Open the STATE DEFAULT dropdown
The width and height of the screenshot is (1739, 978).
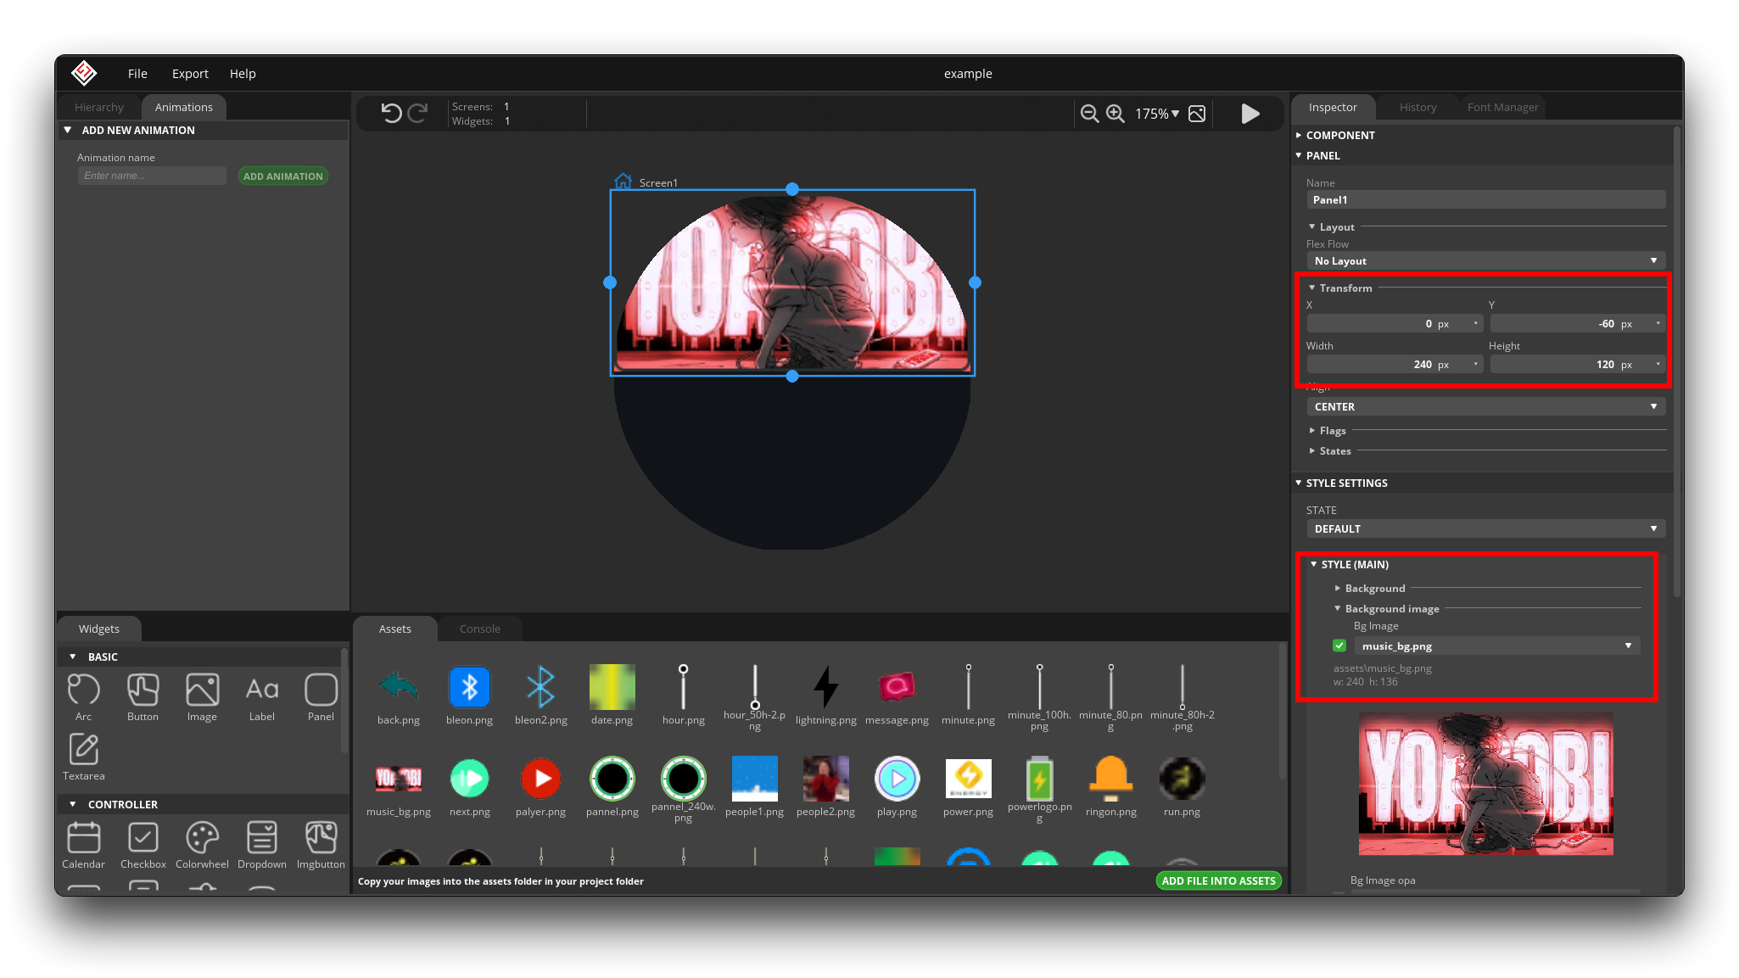[x=1485, y=528]
